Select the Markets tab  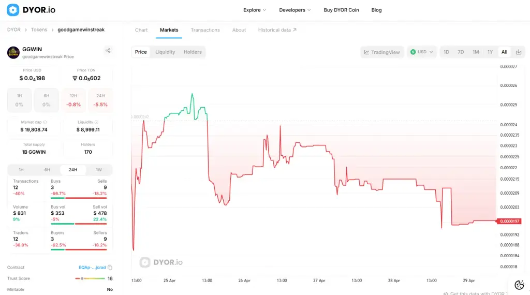(169, 30)
